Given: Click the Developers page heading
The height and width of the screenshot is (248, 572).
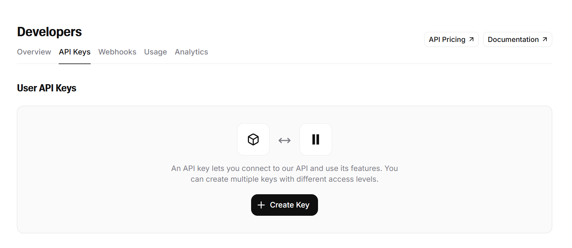Looking at the screenshot, I should pyautogui.click(x=50, y=32).
